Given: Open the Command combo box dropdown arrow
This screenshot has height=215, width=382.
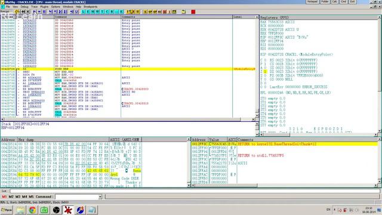Looking at the screenshot, I should [100, 196].
